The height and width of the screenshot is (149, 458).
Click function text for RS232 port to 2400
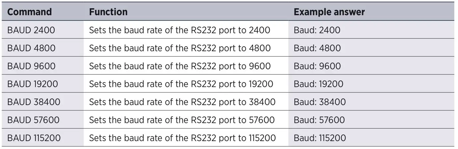coord(179,30)
